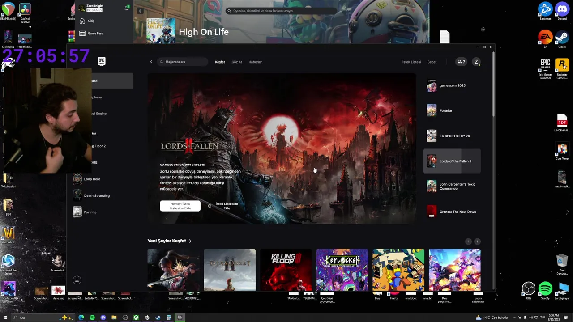Open the Sepet cart link

point(432,62)
